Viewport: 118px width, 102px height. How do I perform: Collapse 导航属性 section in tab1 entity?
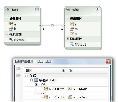tap(7, 34)
